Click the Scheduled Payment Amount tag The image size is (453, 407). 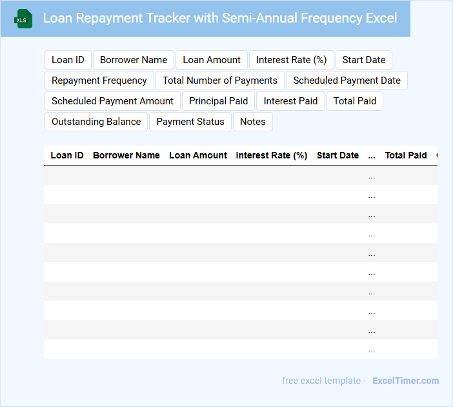tap(112, 101)
